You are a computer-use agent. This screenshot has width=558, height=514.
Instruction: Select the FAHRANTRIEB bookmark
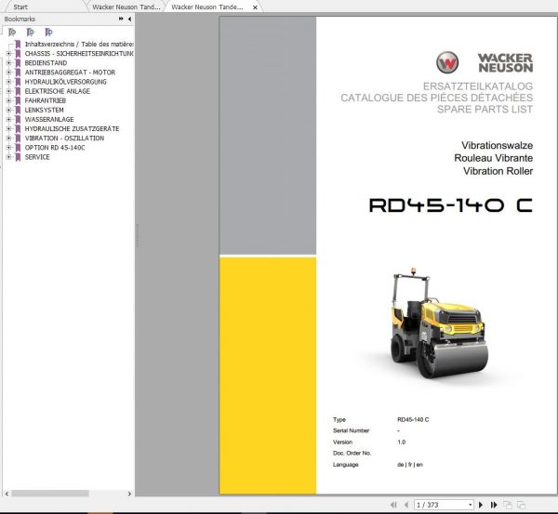pyautogui.click(x=46, y=100)
